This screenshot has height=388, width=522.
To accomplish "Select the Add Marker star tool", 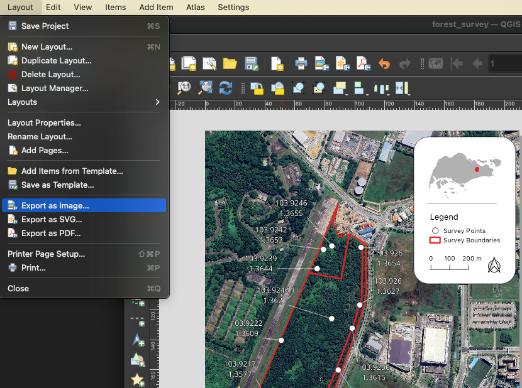I will [138, 379].
